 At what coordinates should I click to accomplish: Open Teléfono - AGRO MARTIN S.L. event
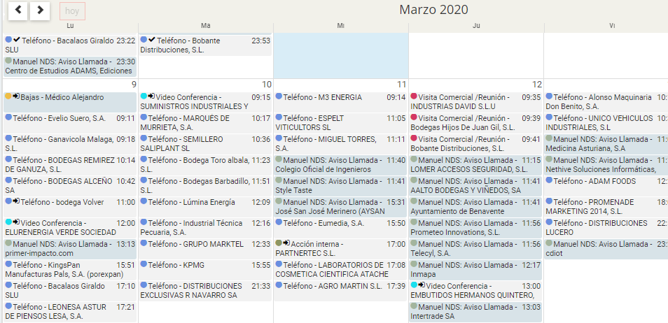(x=340, y=291)
